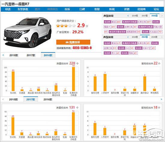Select the active 2017款 tab in the lower 典型故障 panel

click(x=145, y=37)
